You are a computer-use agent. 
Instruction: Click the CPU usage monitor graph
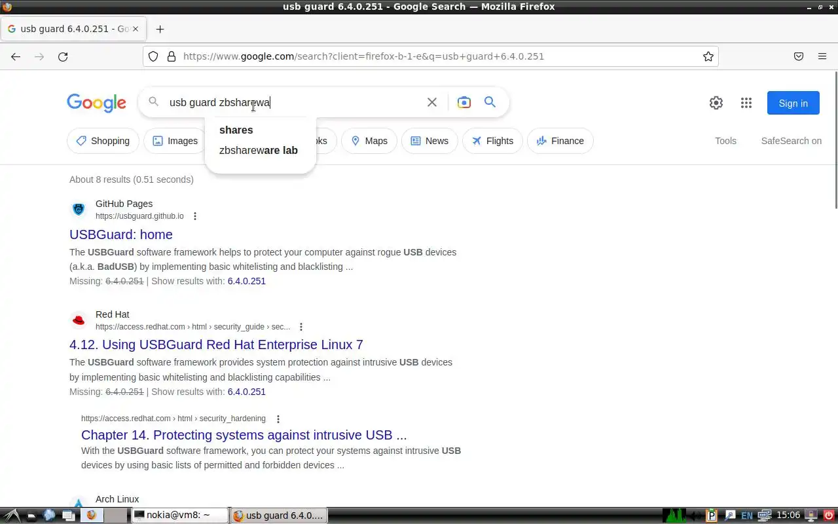tap(673, 515)
